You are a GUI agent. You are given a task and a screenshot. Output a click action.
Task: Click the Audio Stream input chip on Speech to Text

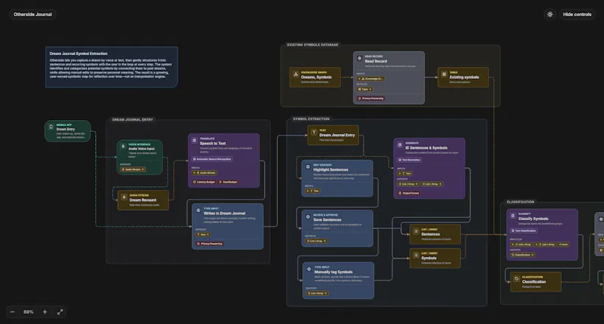click(204, 173)
